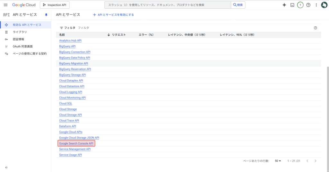Click the 検索 search button
Image resolution: width=329 pixels, height=172 pixels.
(x=238, y=5)
